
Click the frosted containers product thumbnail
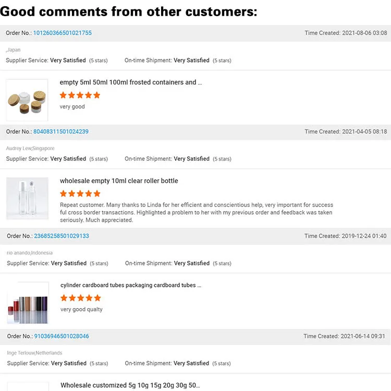pyautogui.click(x=27, y=100)
